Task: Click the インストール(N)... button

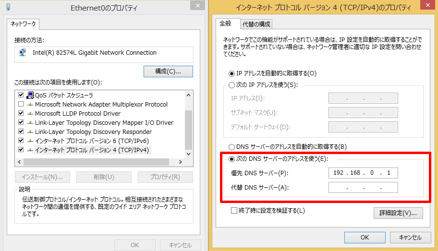Action: 42,177
